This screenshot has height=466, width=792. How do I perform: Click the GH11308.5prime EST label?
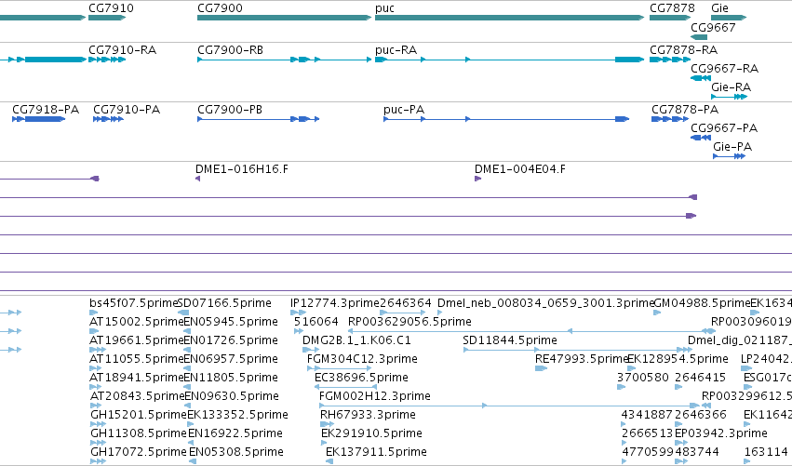tap(139, 433)
